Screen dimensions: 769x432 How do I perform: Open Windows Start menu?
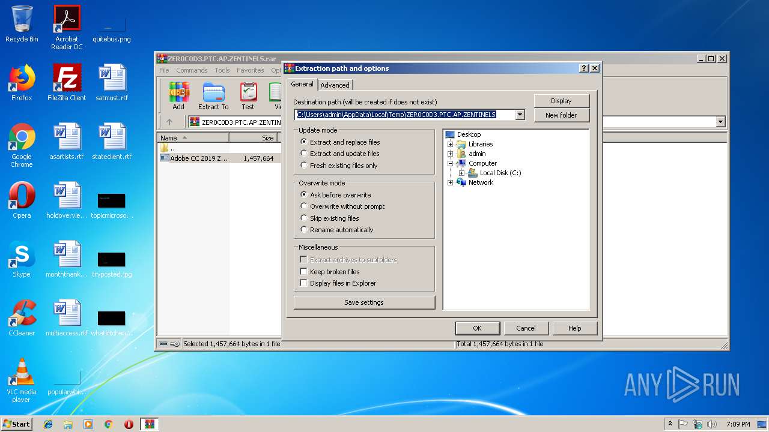click(x=16, y=424)
